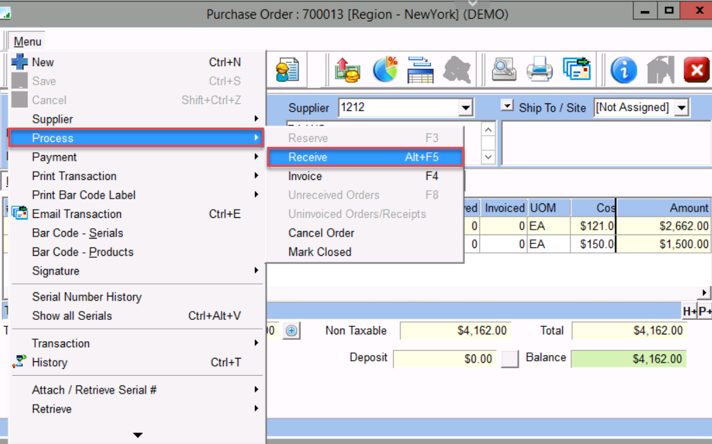Open print preview magnifier icon
The width and height of the screenshot is (712, 444).
click(504, 70)
